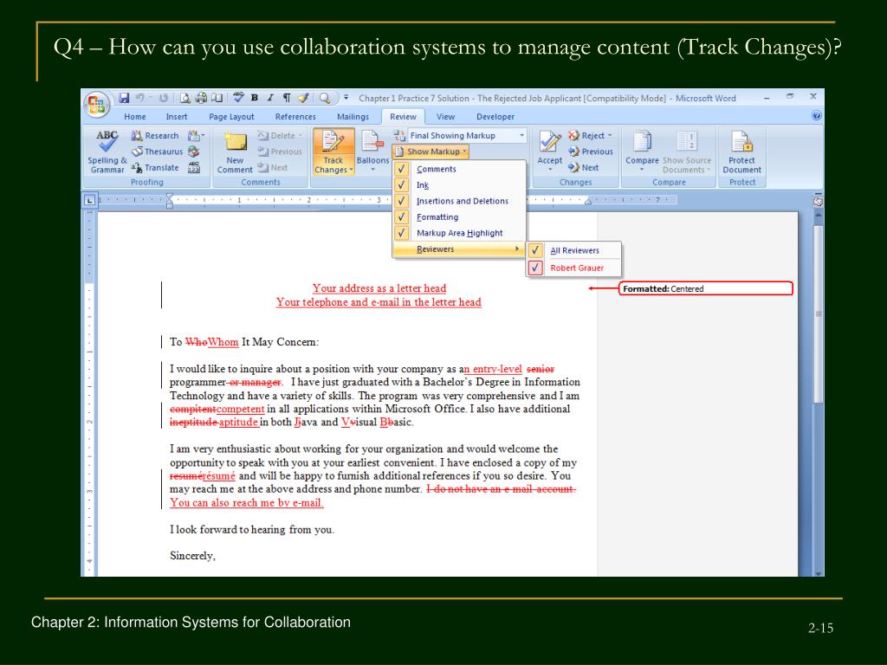Open the Page Layout tab
Image resolution: width=887 pixels, height=665 pixels.
(231, 117)
